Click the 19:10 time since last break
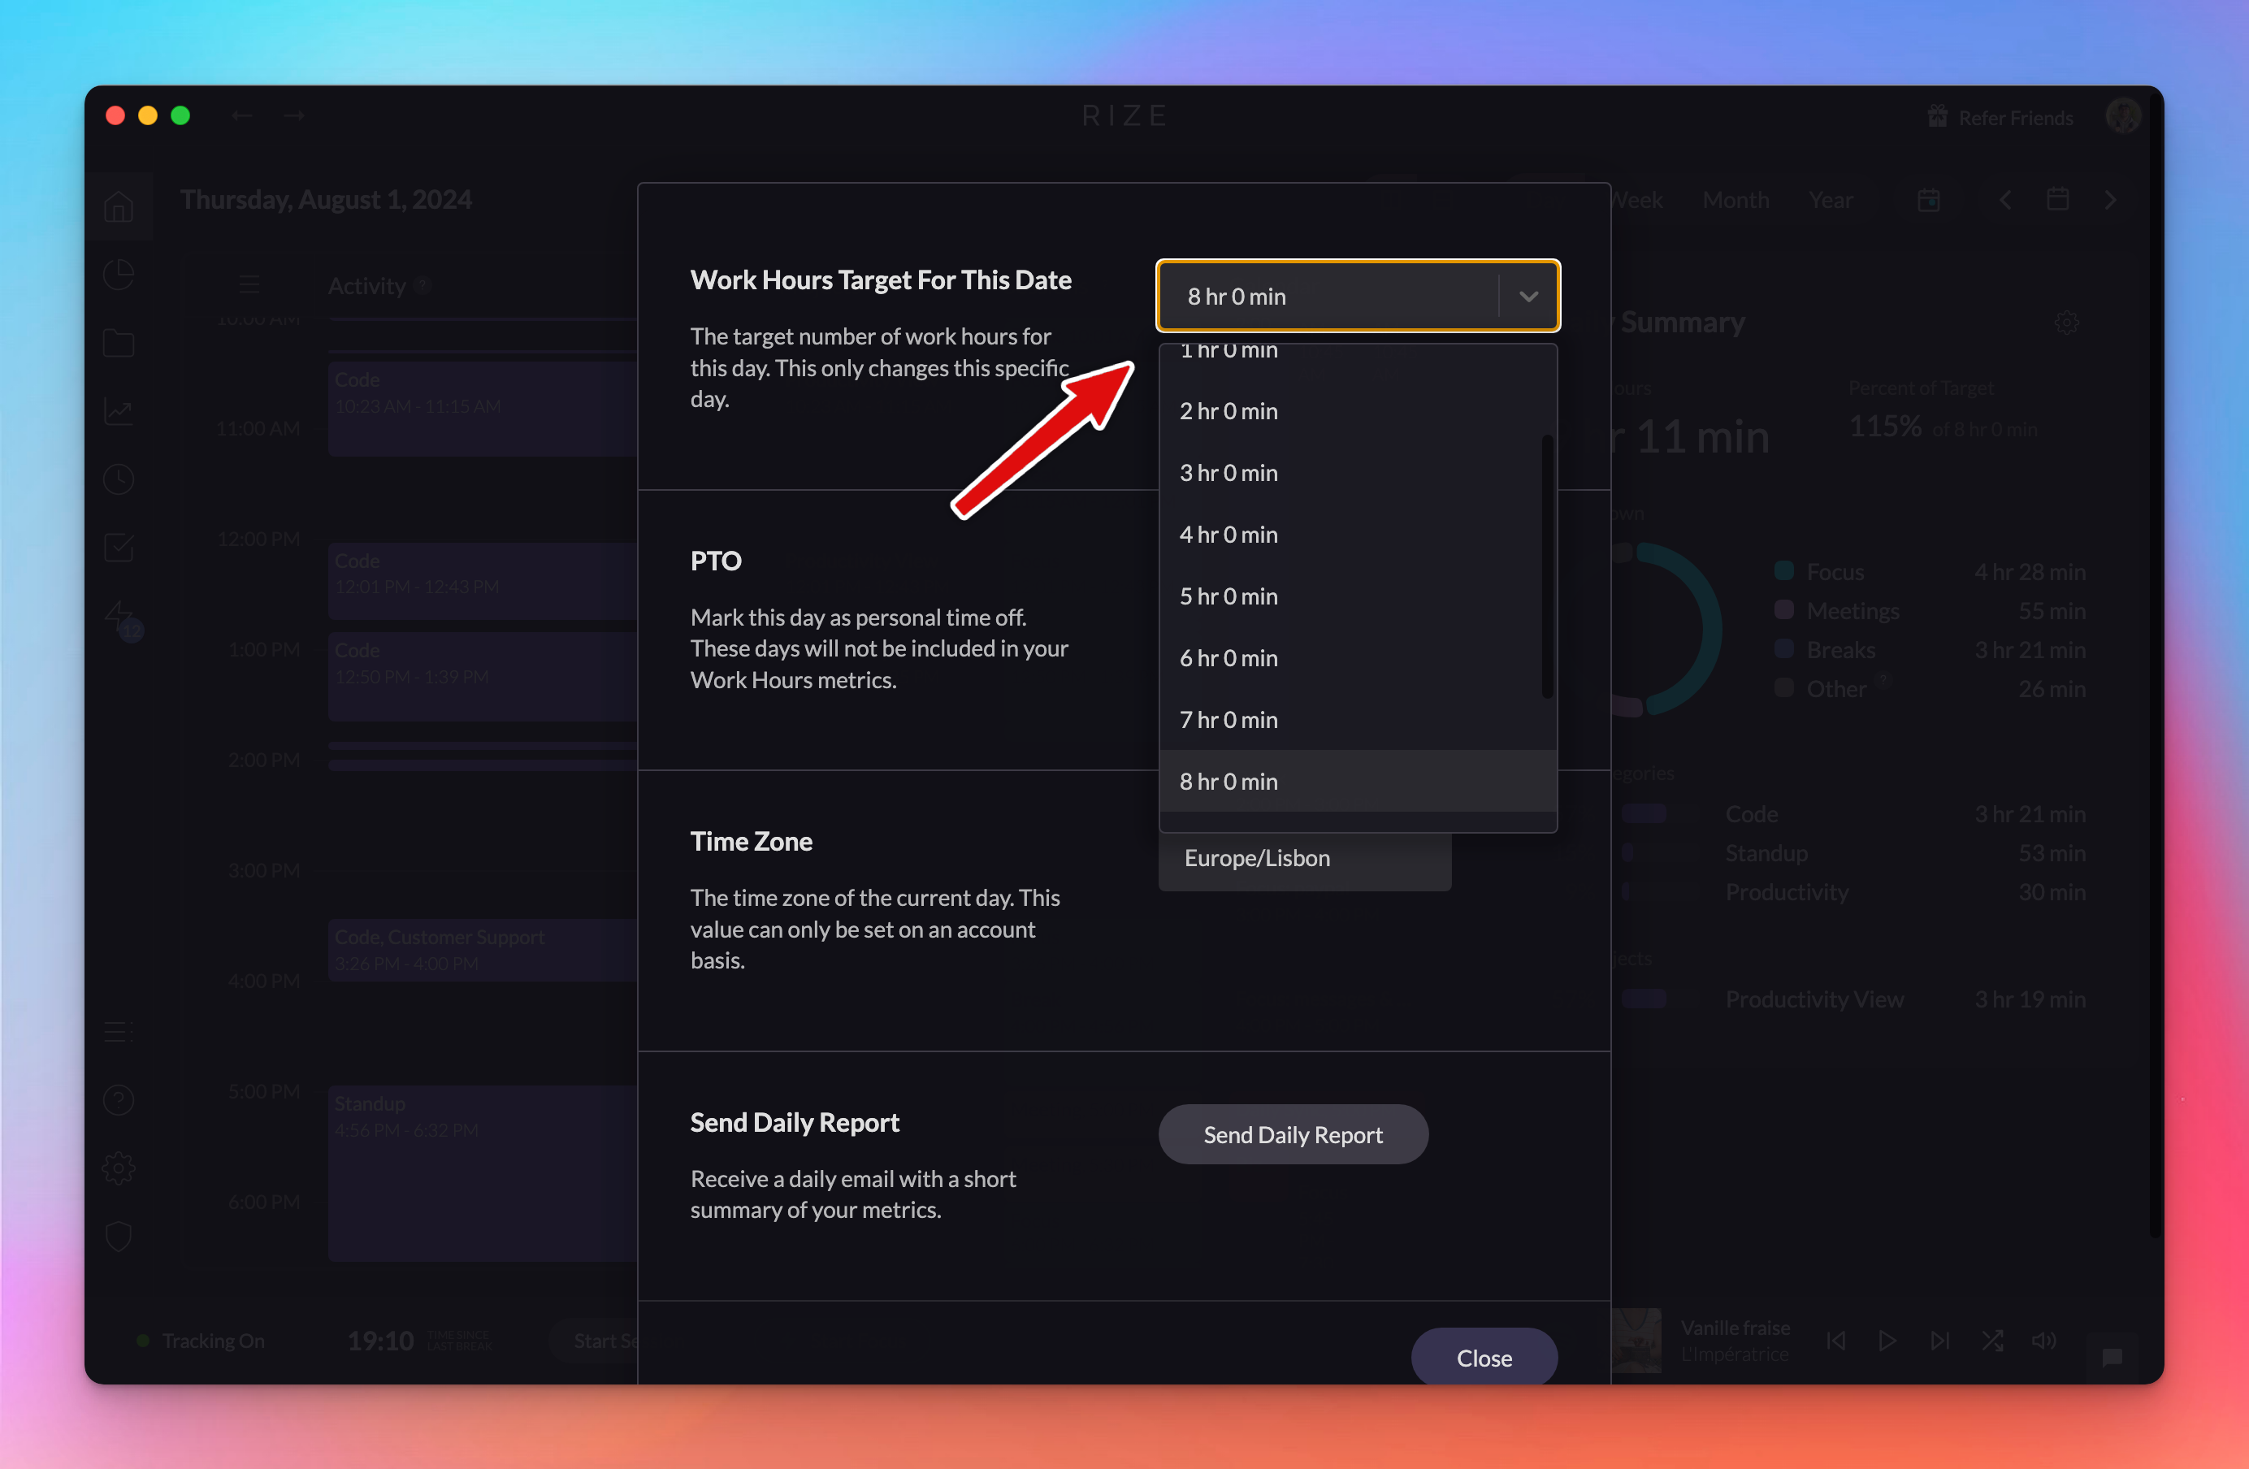The width and height of the screenshot is (2249, 1469). tap(381, 1341)
